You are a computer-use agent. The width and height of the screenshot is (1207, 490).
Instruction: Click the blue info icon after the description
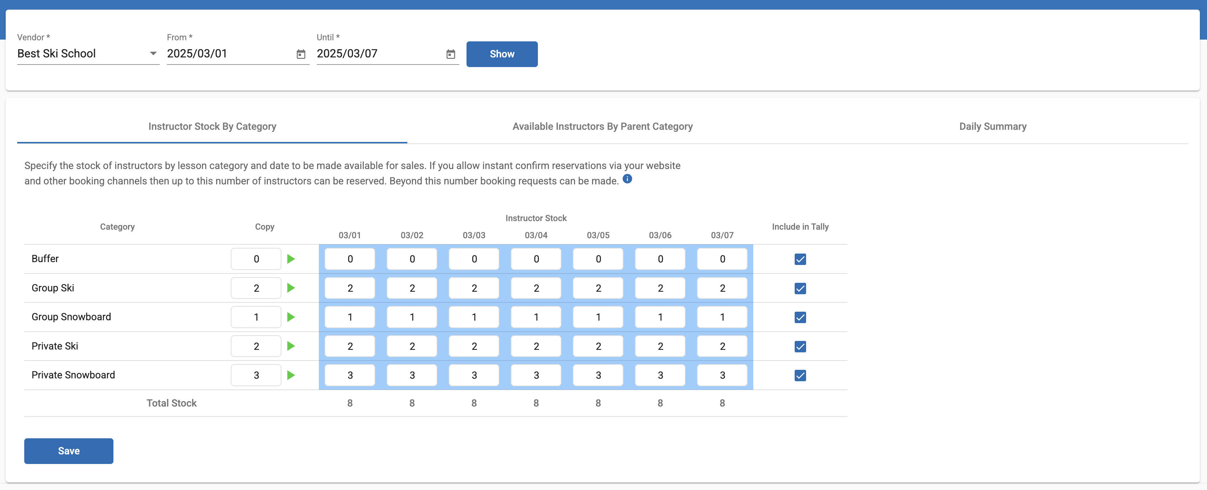pyautogui.click(x=627, y=179)
